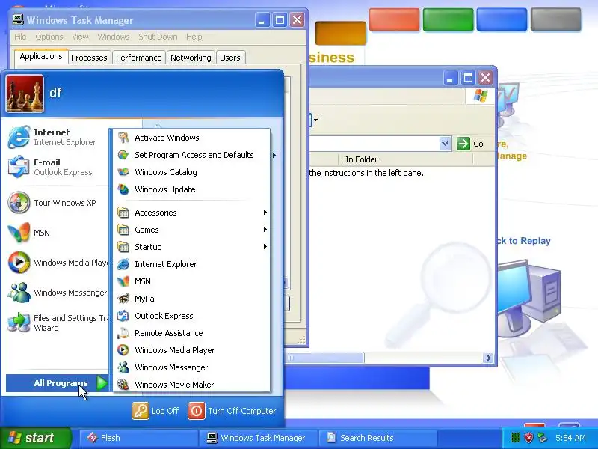Launch Windows Movie Maker icon
The image size is (598, 449).
pos(123,384)
